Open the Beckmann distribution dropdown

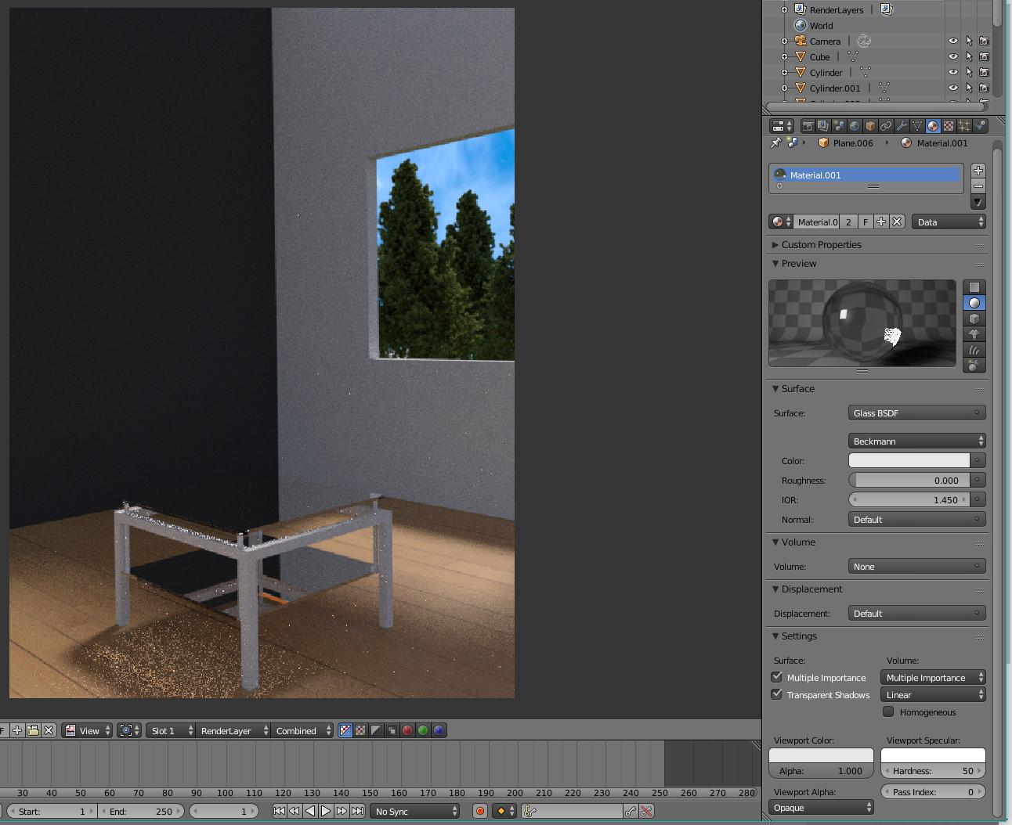point(916,441)
